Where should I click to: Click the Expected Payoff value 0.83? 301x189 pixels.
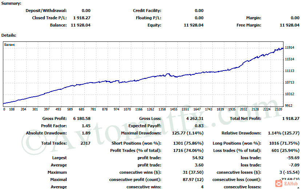pyautogui.click(x=199, y=126)
